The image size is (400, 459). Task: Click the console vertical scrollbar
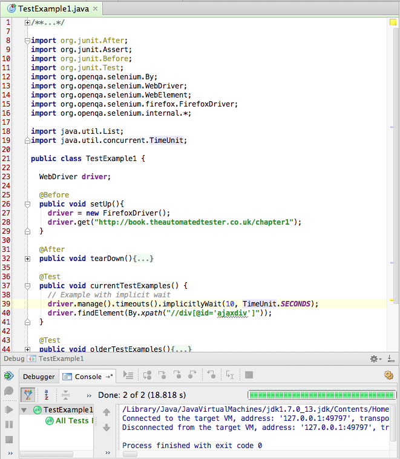coord(393,423)
